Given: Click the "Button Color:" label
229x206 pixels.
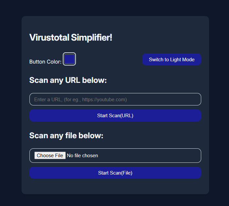Looking at the screenshot, I should 45,62.
